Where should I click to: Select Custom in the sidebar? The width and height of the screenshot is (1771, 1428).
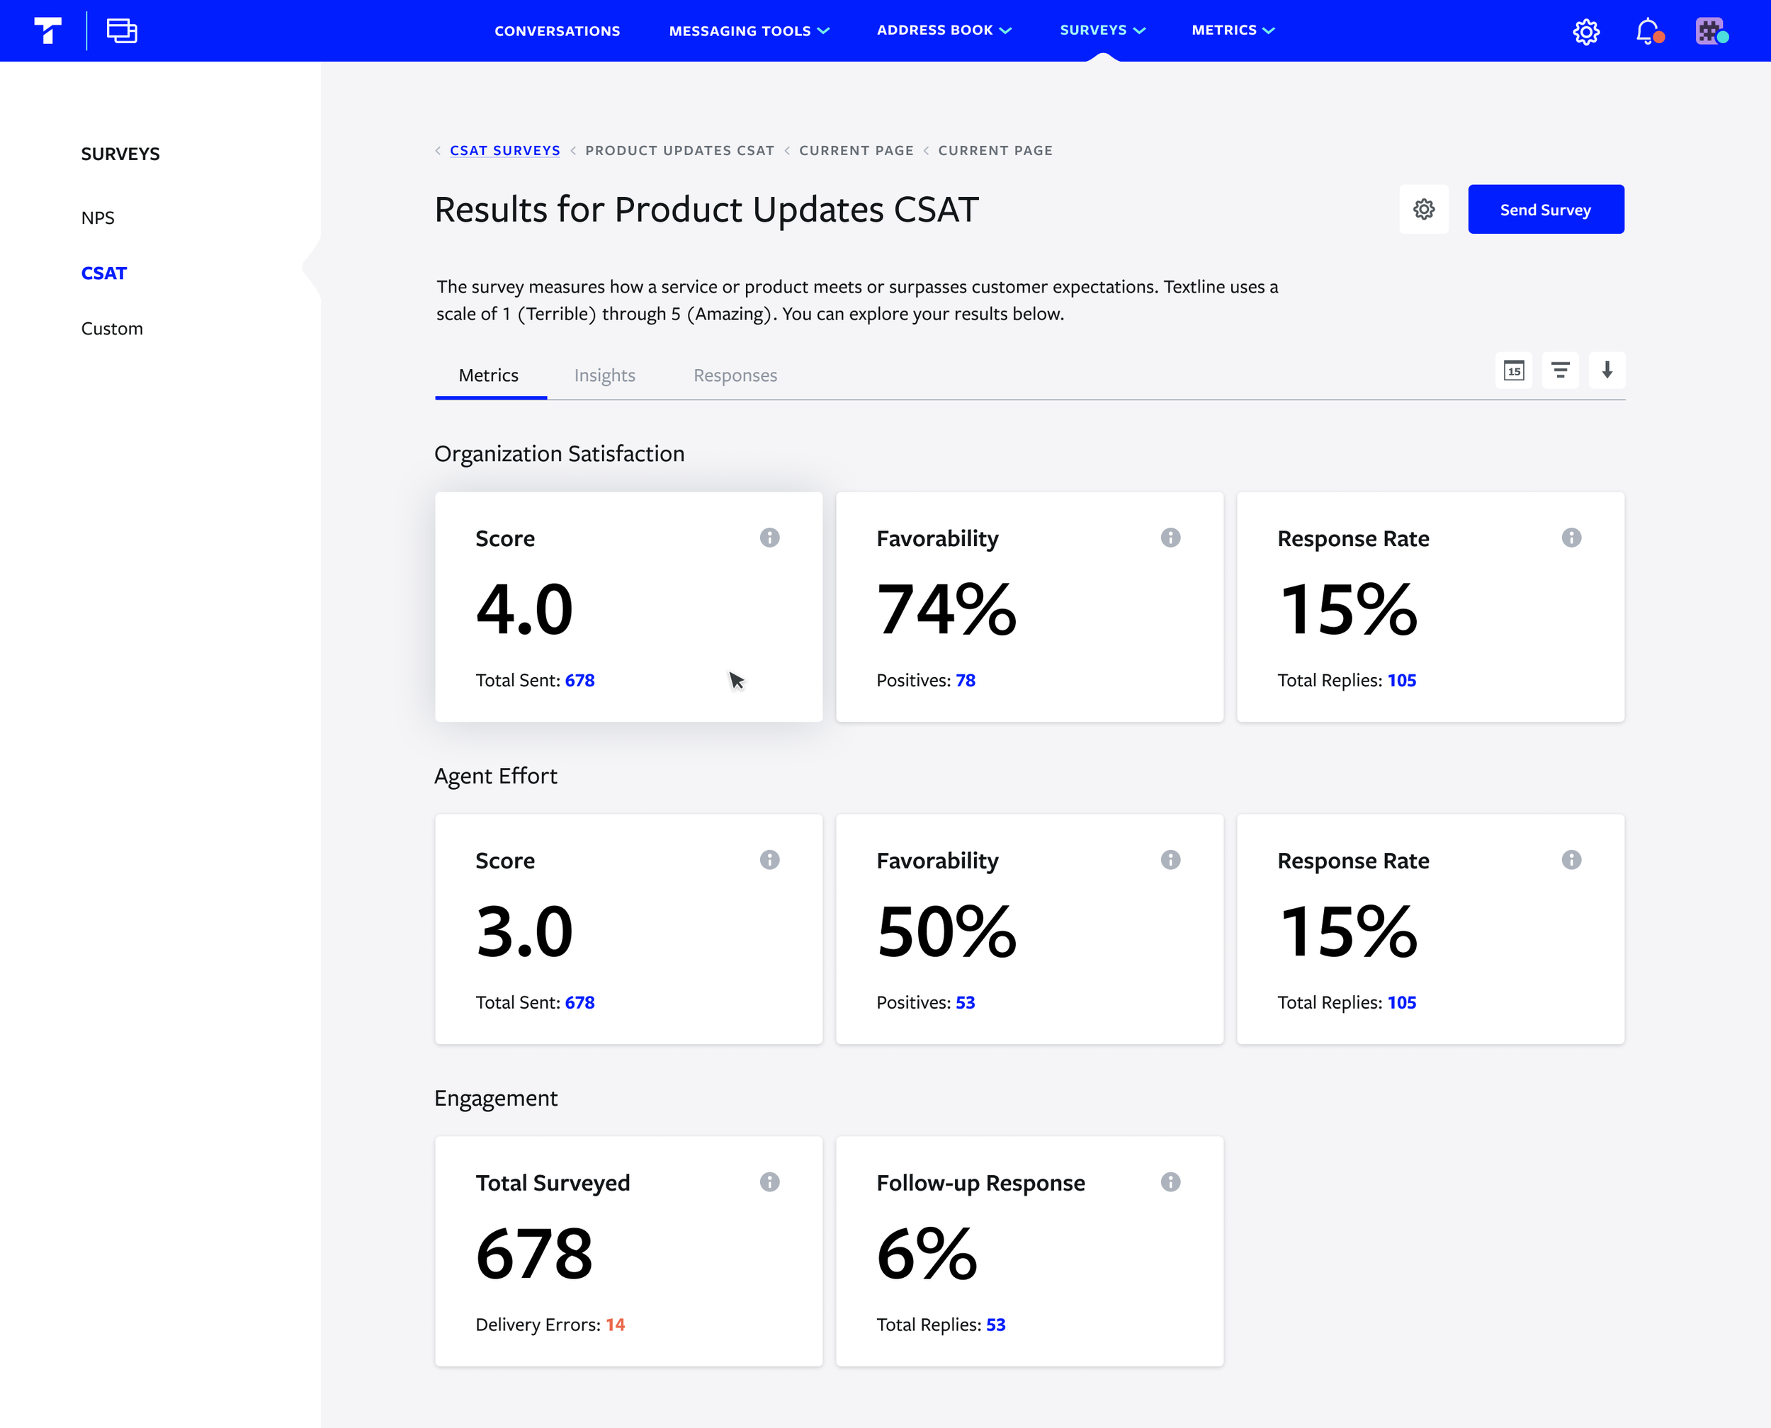click(112, 328)
